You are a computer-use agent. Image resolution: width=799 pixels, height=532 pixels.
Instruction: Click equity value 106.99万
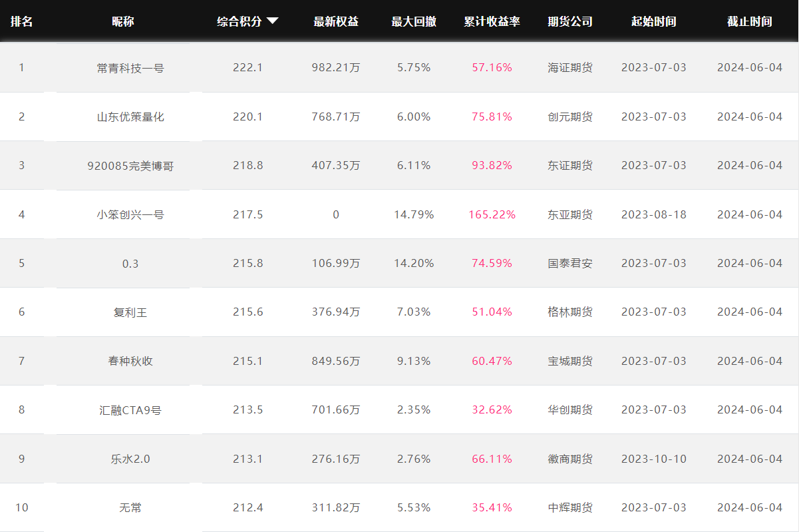tap(336, 263)
